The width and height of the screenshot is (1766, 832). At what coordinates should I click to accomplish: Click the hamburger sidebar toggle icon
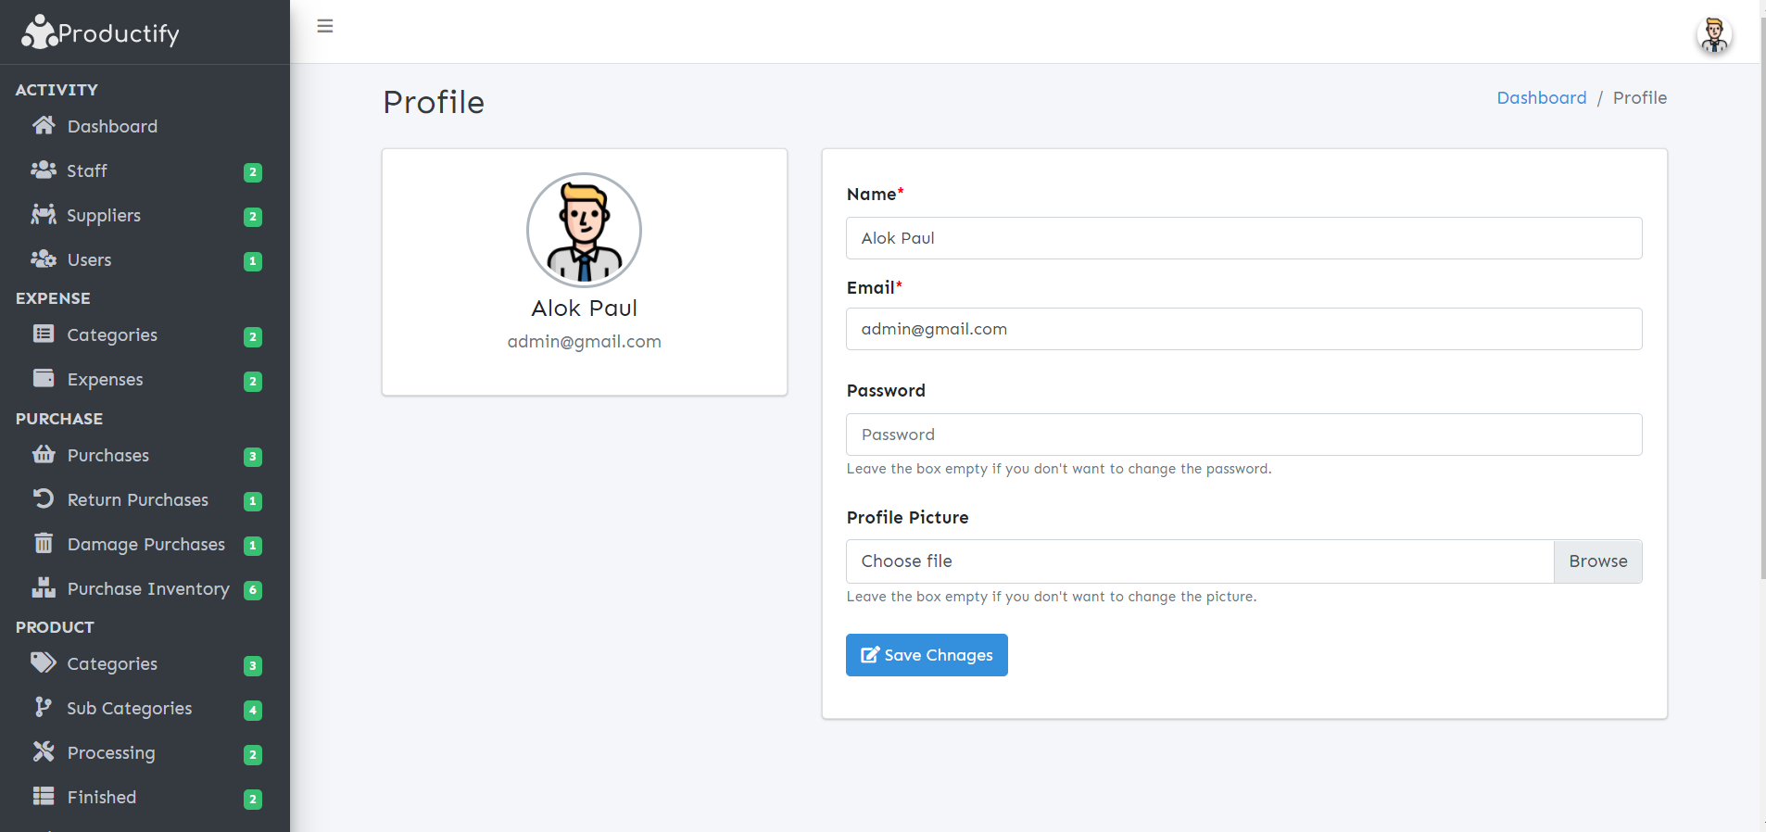coord(325,26)
